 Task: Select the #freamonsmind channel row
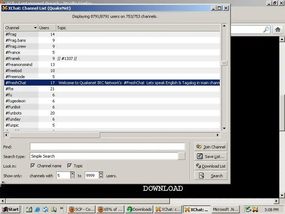point(112,65)
